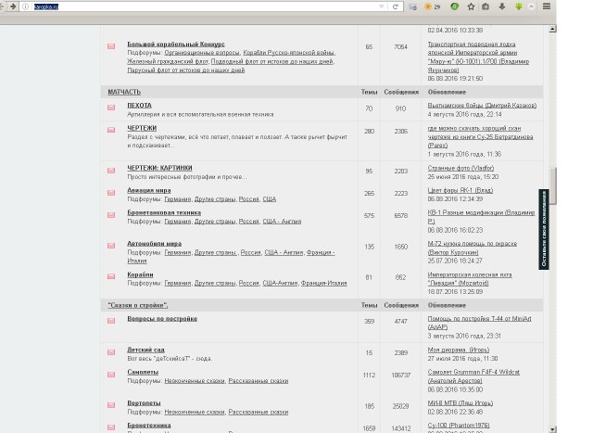593x433 pixels.
Task: Open the Firefox hamburger menu
Action: (x=548, y=6)
